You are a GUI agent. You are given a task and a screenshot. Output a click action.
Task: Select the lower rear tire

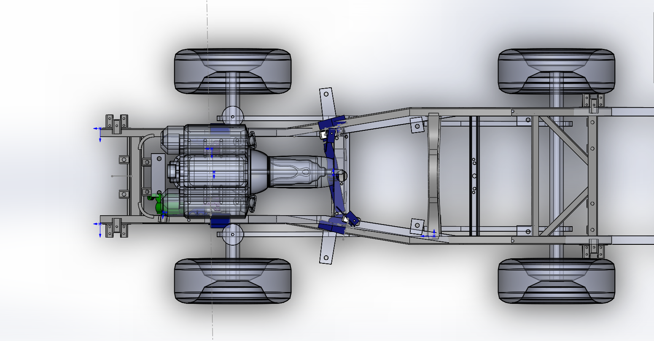tap(557, 281)
